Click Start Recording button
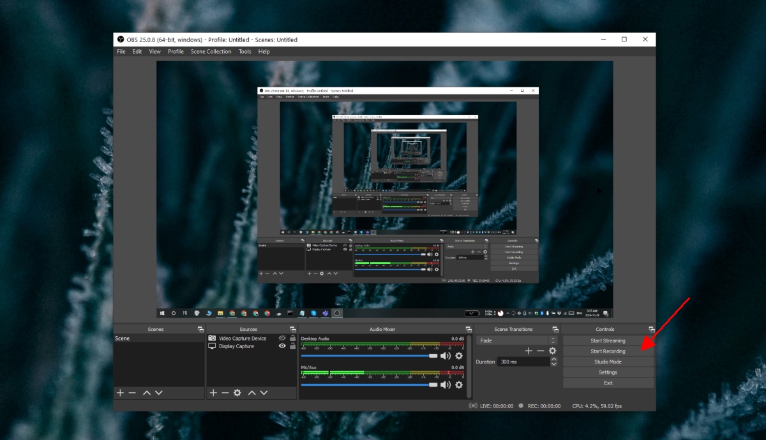Image resolution: width=766 pixels, height=440 pixels. click(608, 351)
